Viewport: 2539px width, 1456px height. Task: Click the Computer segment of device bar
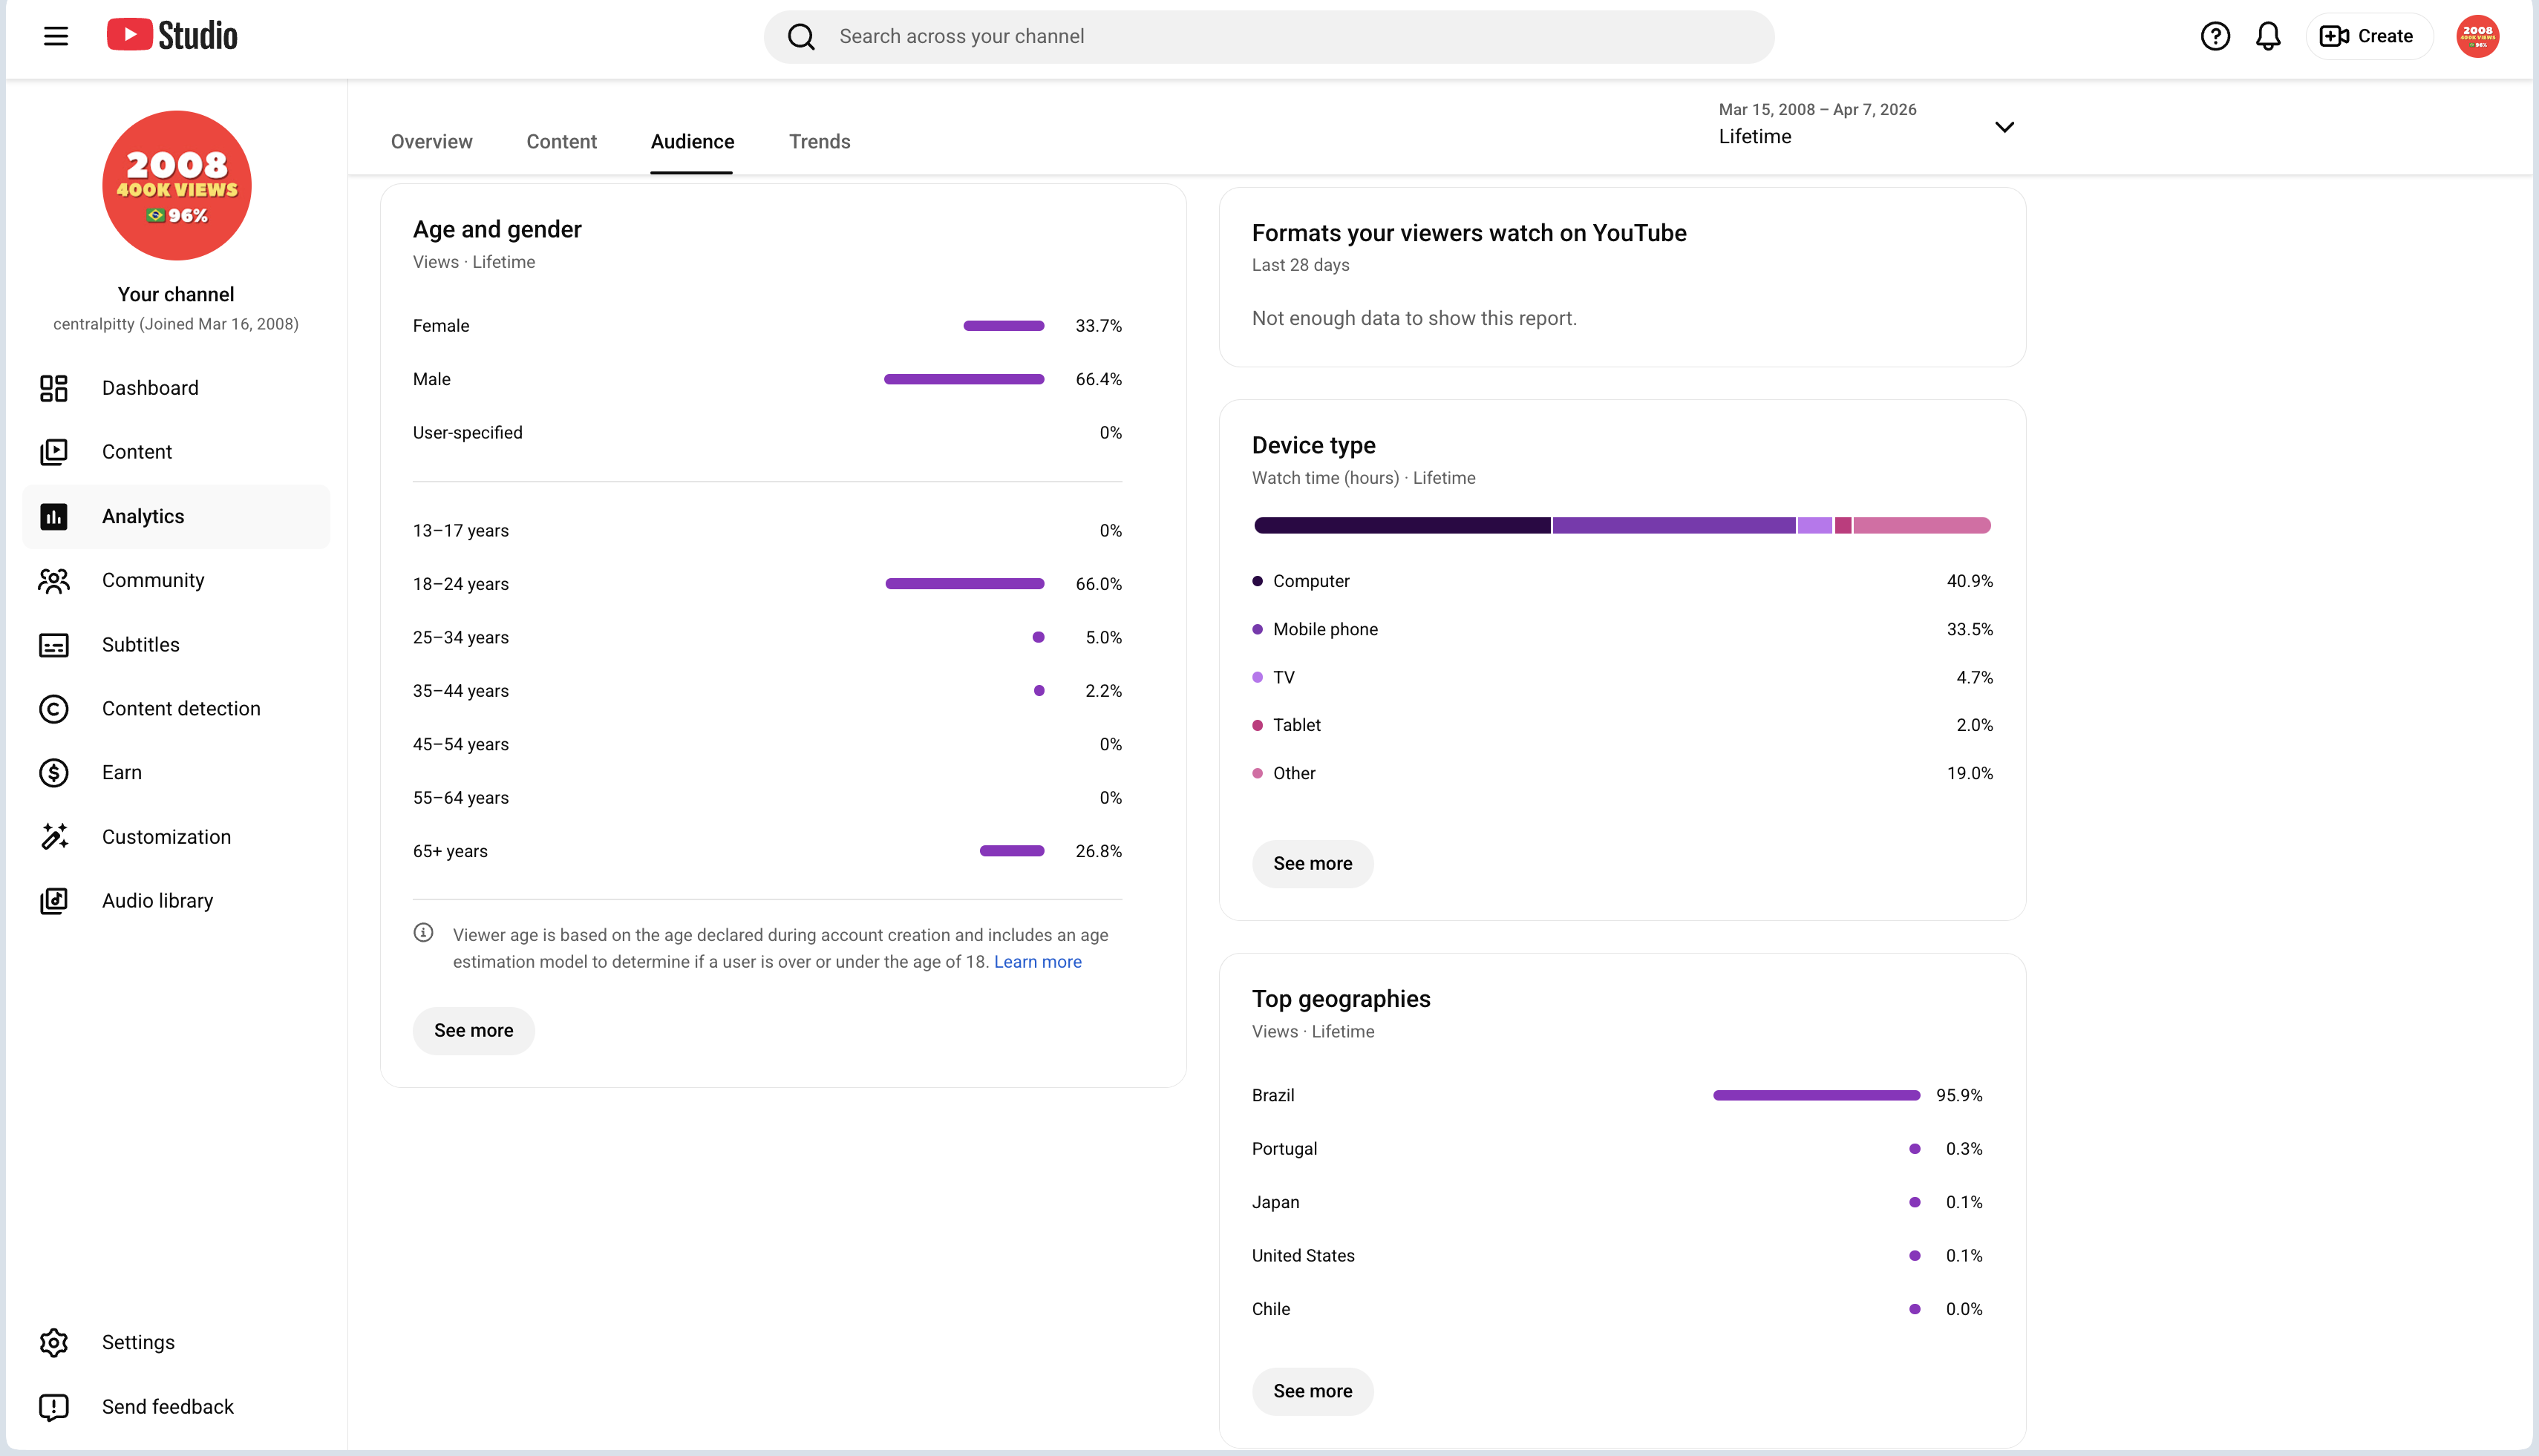[1402, 526]
